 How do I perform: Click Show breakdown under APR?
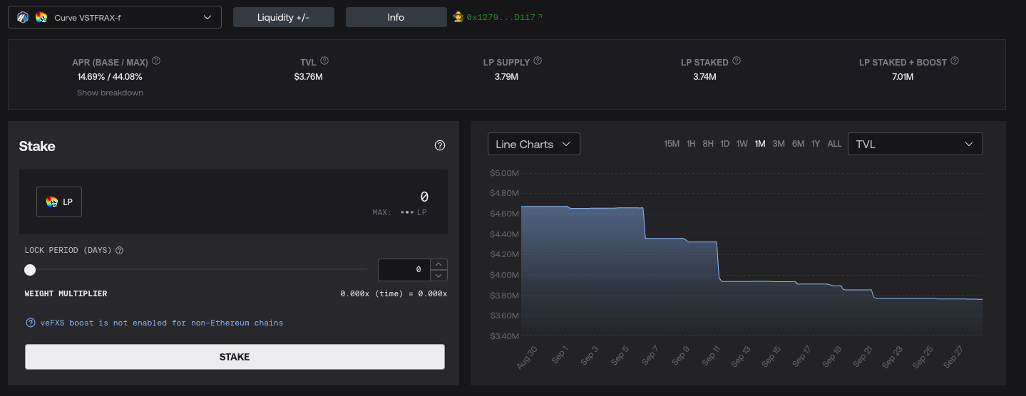click(x=110, y=93)
